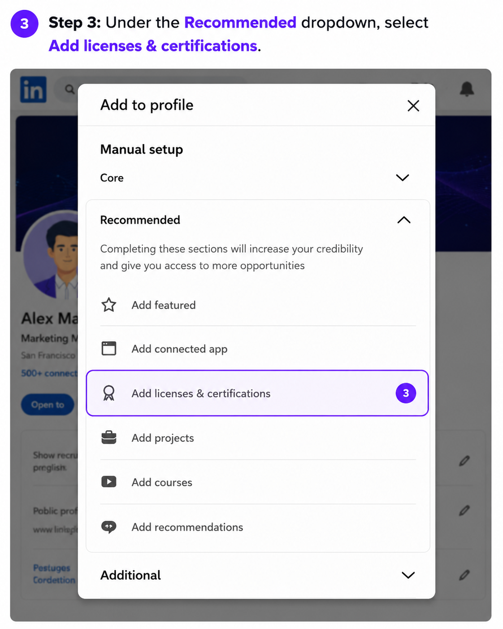Collapse the Recommended section
This screenshot has width=503, height=629.
coord(404,220)
